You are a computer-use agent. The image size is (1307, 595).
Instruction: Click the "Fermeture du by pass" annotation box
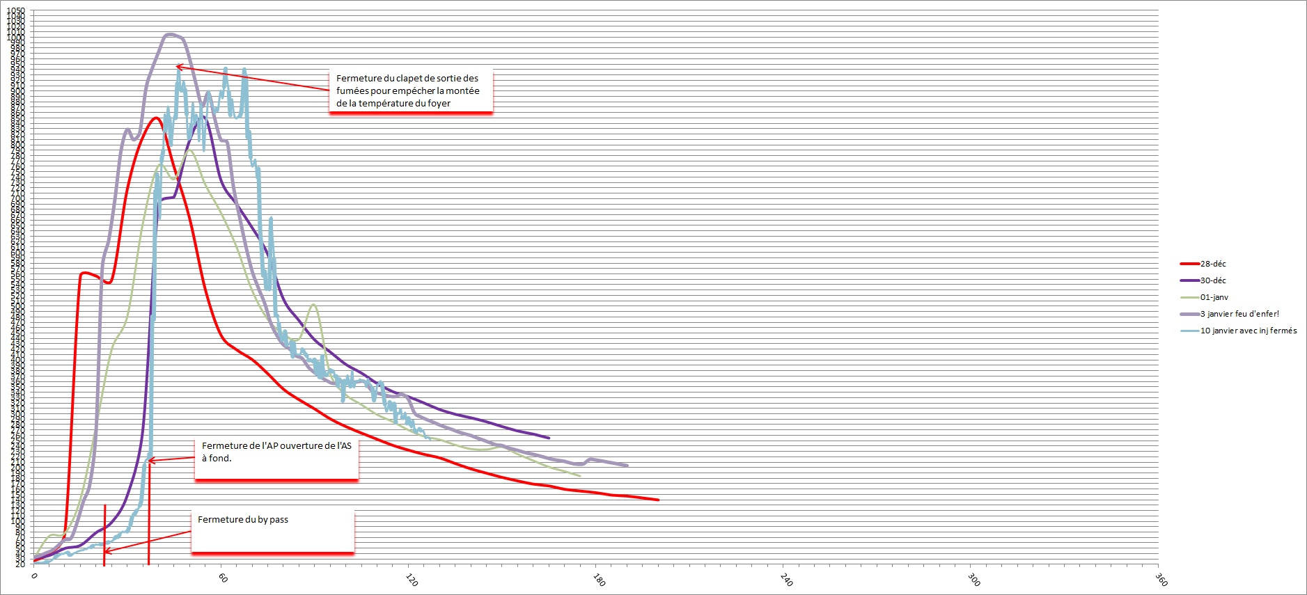[x=273, y=532]
